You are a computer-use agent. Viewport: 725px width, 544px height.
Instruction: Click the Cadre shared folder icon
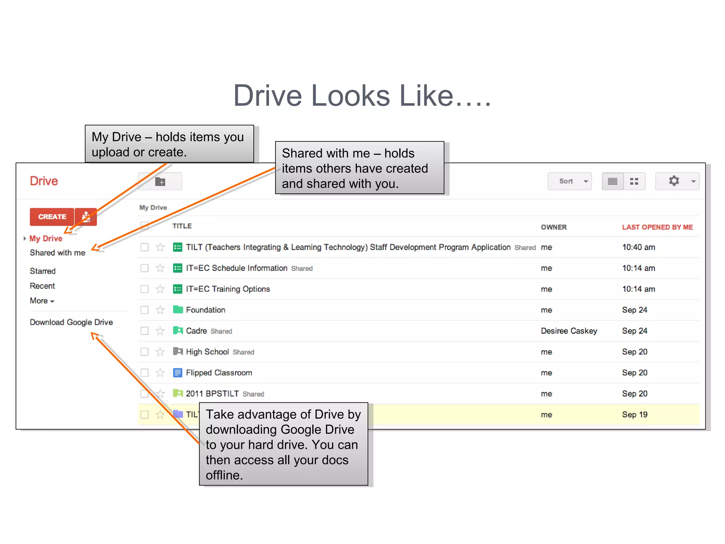click(178, 330)
